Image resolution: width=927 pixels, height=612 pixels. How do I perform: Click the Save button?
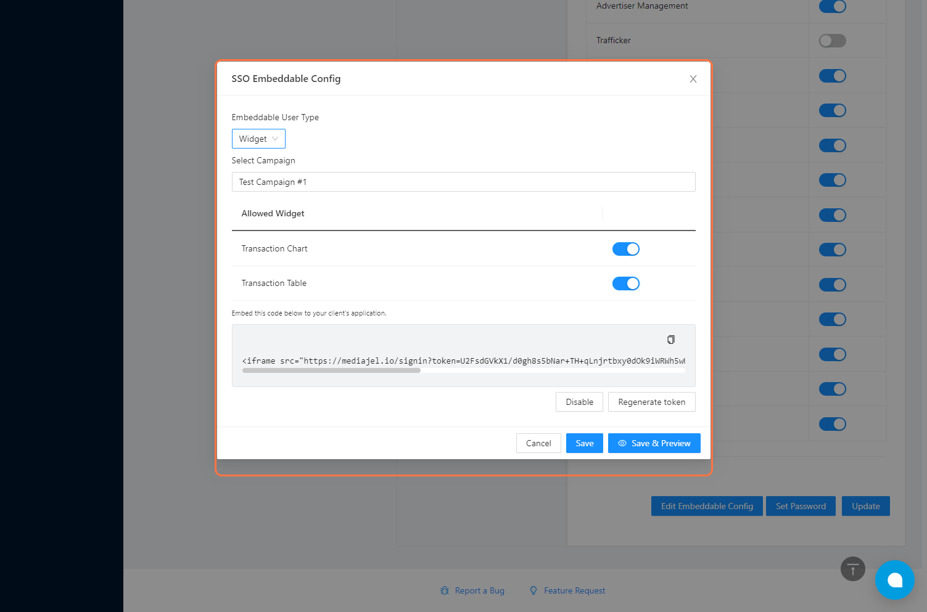tap(584, 443)
